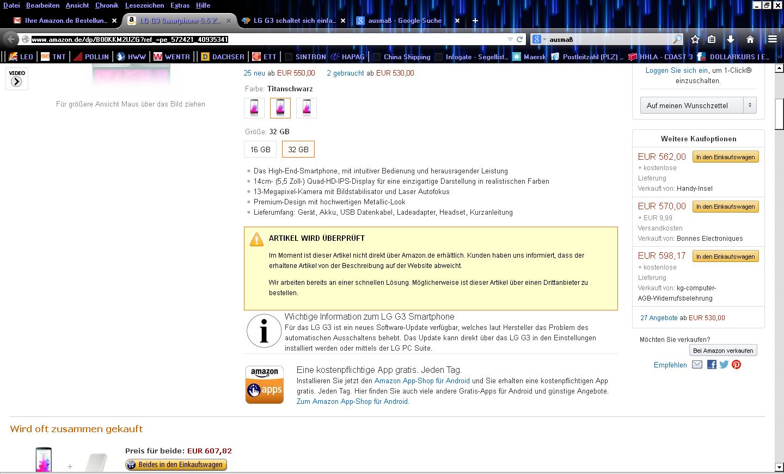The width and height of the screenshot is (784, 474).
Task: Open TNT bookmark in bookmarks bar
Action: coord(53,57)
